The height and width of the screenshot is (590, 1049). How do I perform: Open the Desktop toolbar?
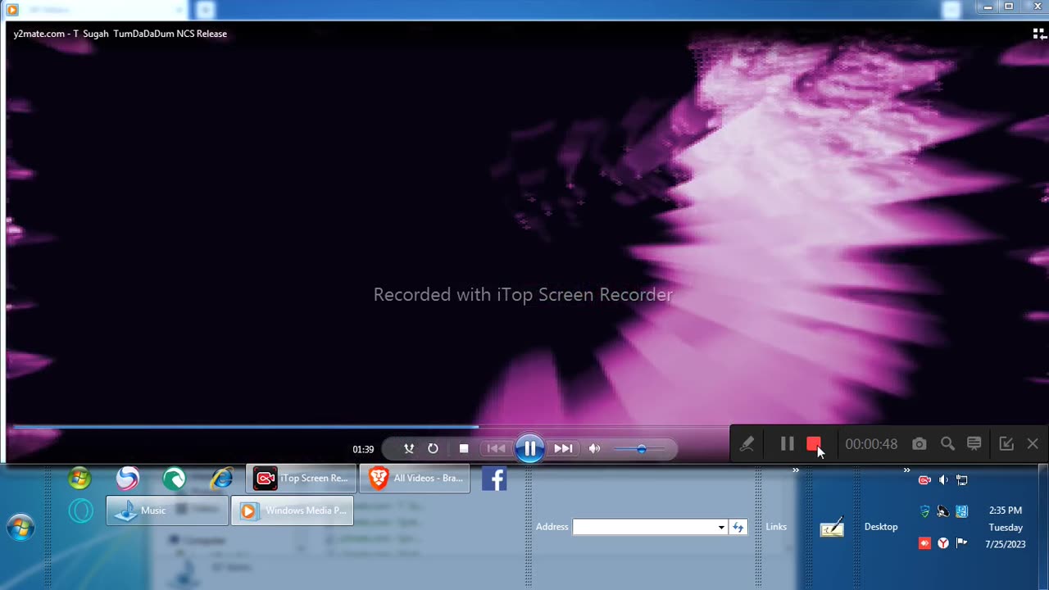pyautogui.click(x=881, y=527)
